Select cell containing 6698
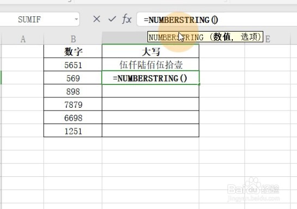This screenshot has height=209, width=297. pyautogui.click(x=73, y=118)
